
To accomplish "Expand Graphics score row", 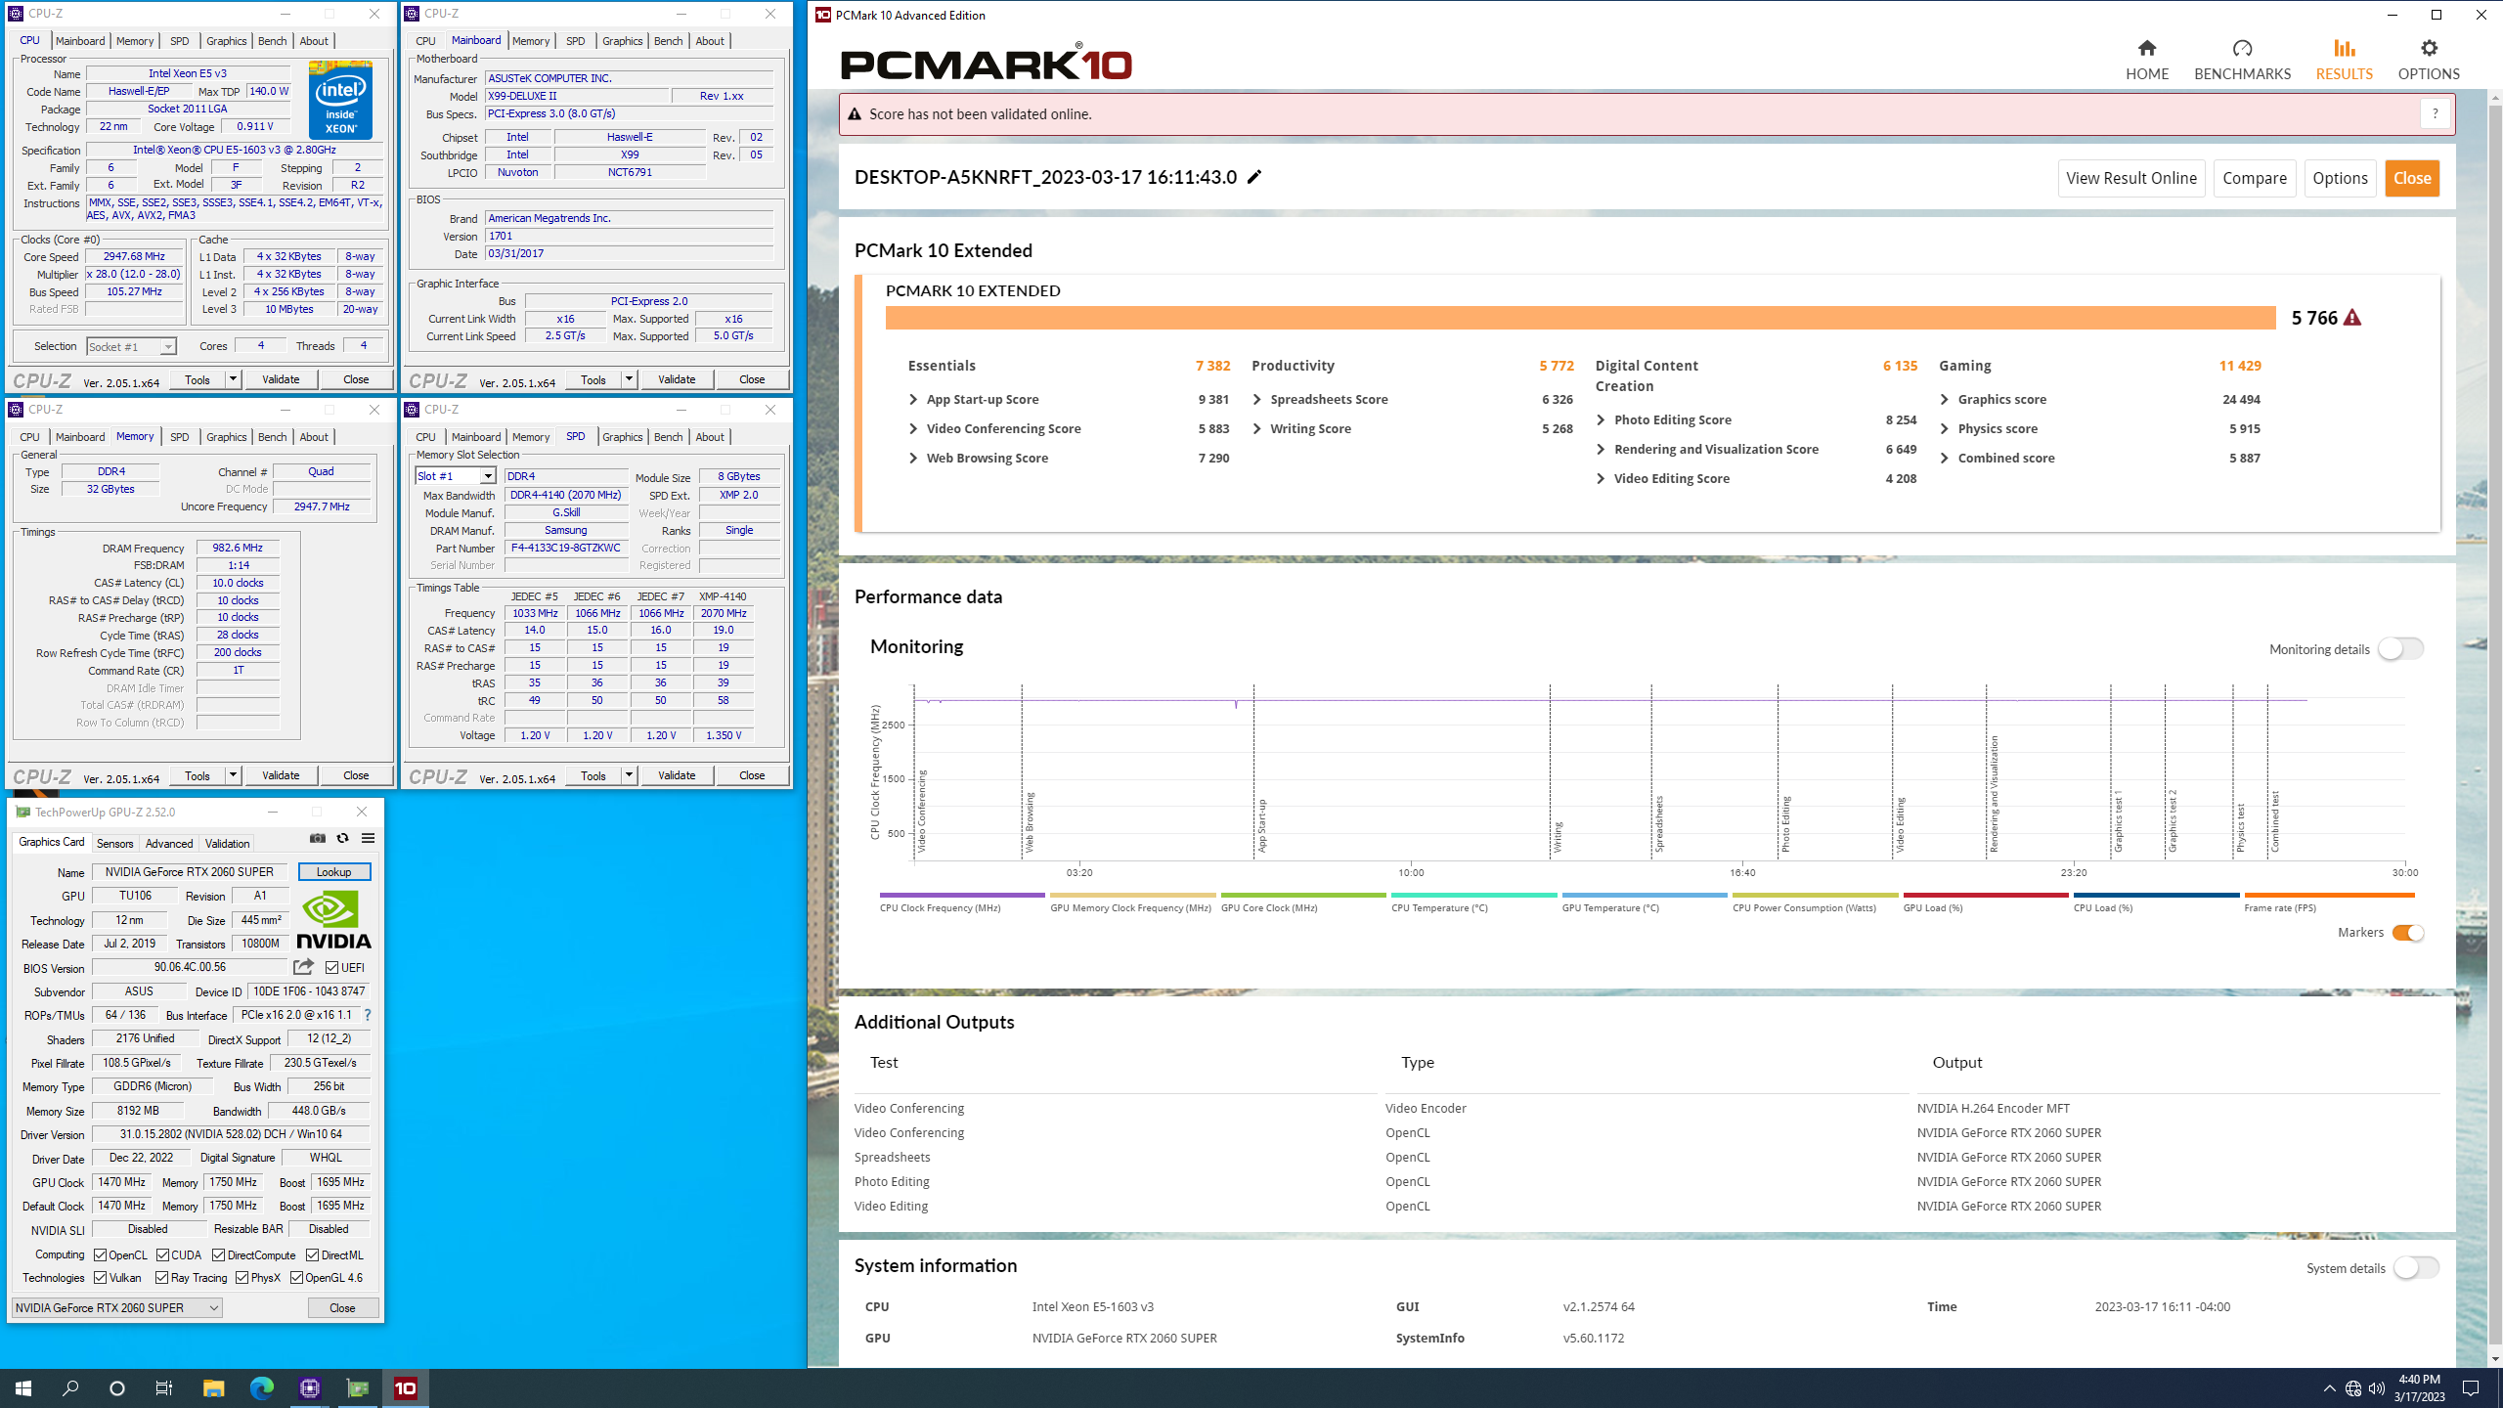I will [1944, 399].
